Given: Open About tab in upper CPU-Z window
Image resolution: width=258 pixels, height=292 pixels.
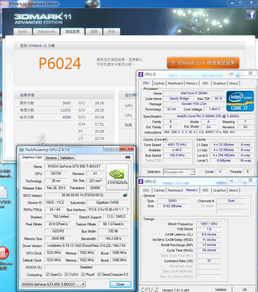Looking at the screenshot, I should pyautogui.click(x=233, y=83).
